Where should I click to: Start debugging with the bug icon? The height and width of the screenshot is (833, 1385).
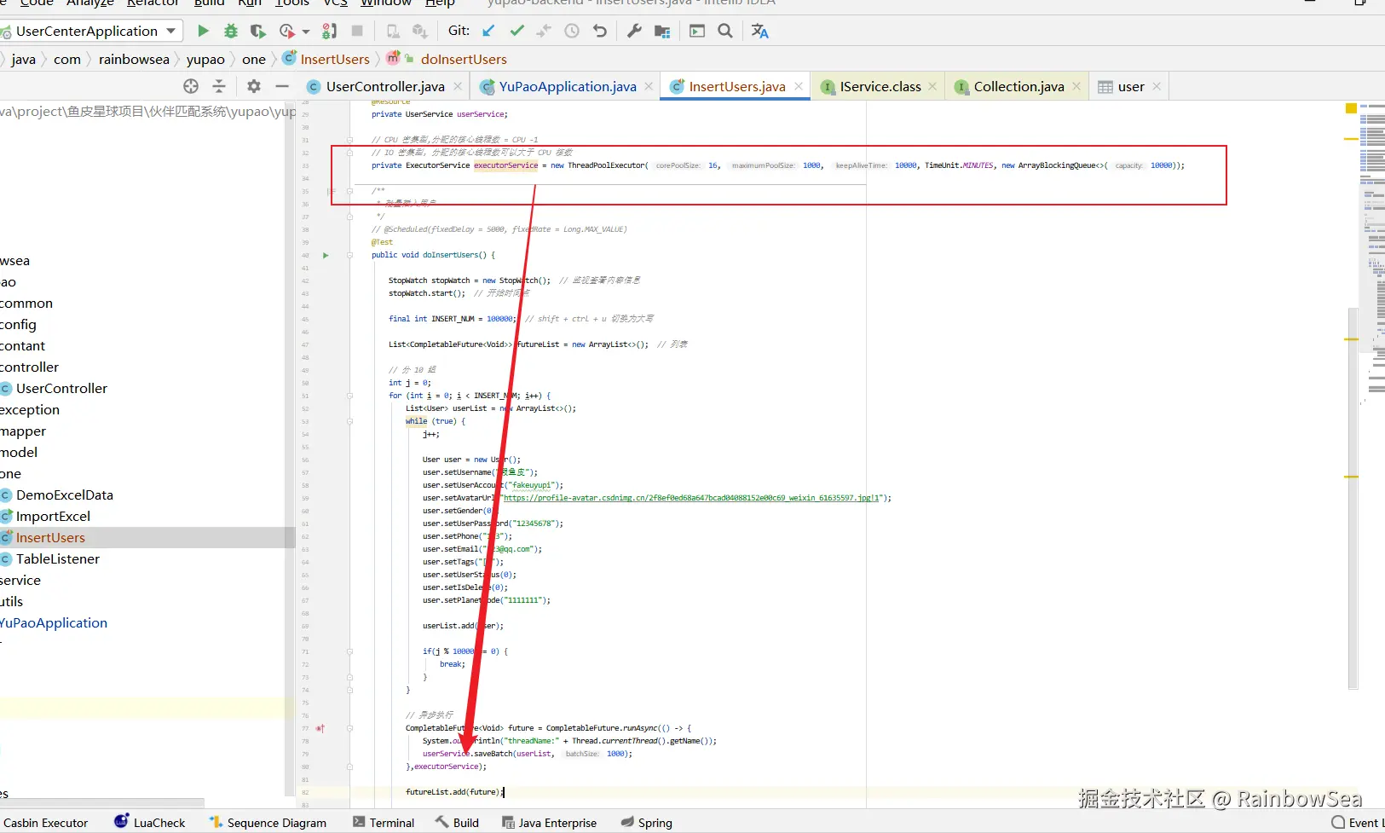point(230,31)
